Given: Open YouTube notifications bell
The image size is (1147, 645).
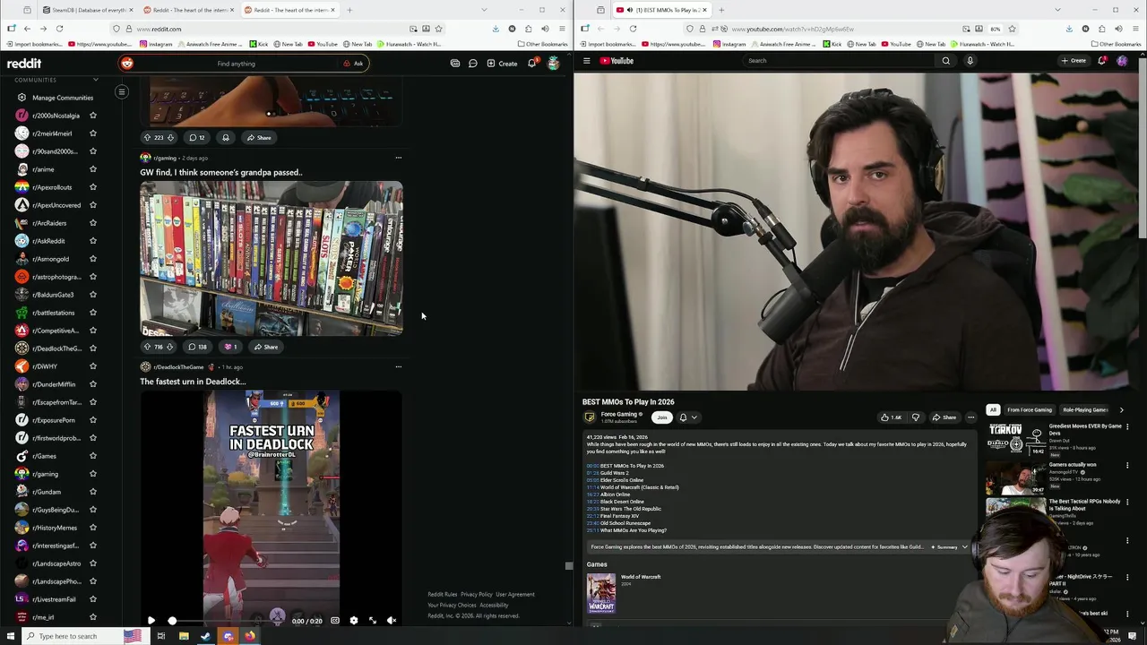Looking at the screenshot, I should coord(1102,61).
